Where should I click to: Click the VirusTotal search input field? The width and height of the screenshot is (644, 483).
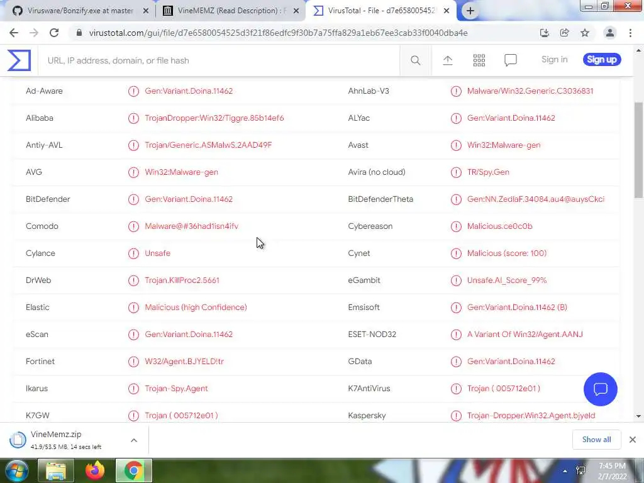[218, 60]
